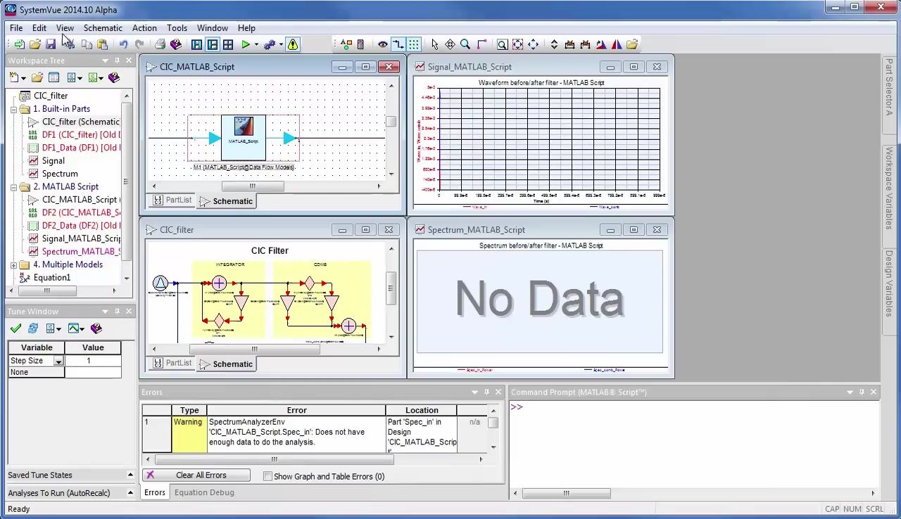Click horizontal scrollbar in CIC_MATLAB_Script window
The image size is (901, 519).
pyautogui.click(x=253, y=186)
